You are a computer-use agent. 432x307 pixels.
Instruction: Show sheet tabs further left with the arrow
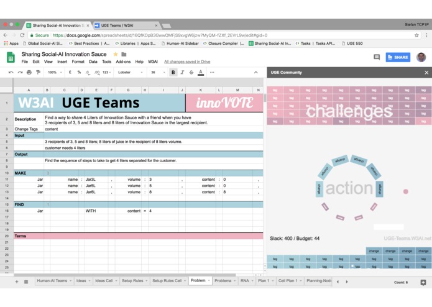338,282
